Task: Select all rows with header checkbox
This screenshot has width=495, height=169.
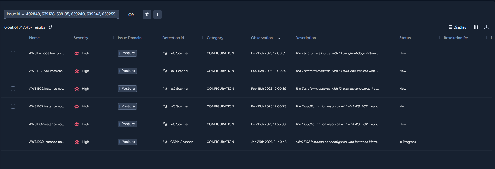Action: (13, 38)
